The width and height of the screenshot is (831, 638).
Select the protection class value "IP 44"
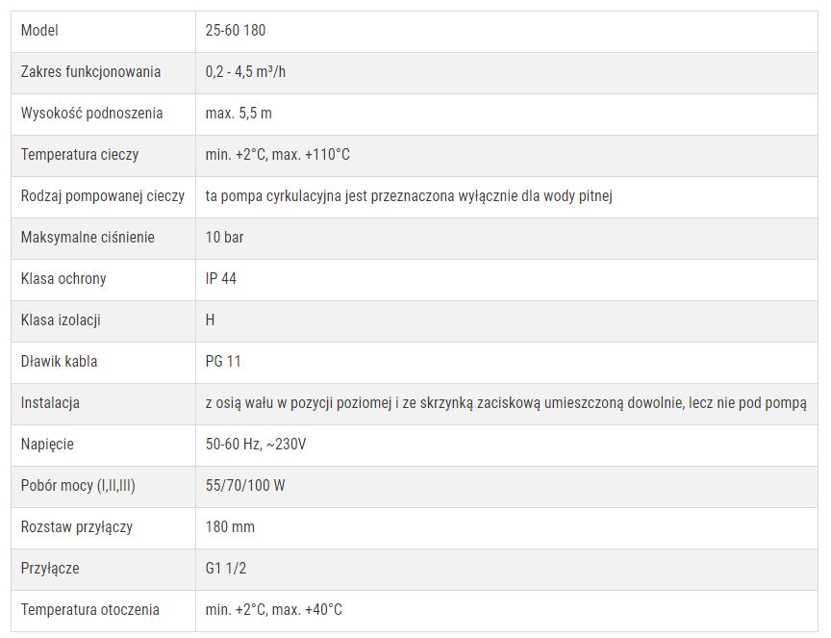(x=221, y=279)
